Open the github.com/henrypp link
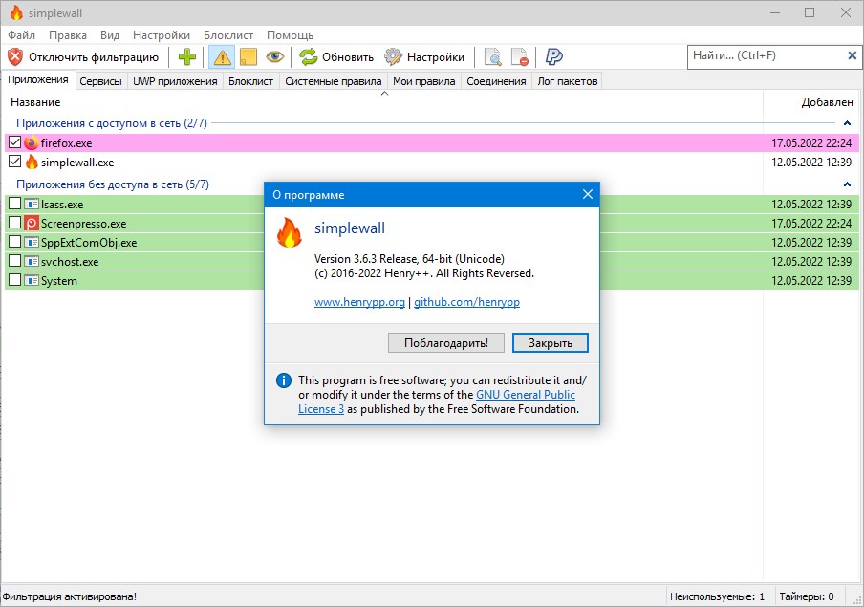 pyautogui.click(x=466, y=302)
